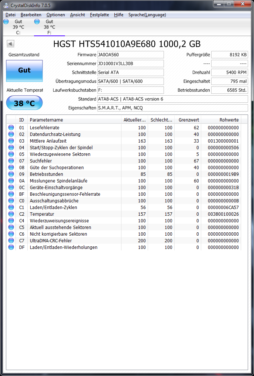This screenshot has width=254, height=376.
Task: Click the status orb for Start/Stopp-Zyklen der Spindel
Action: coord(11,147)
